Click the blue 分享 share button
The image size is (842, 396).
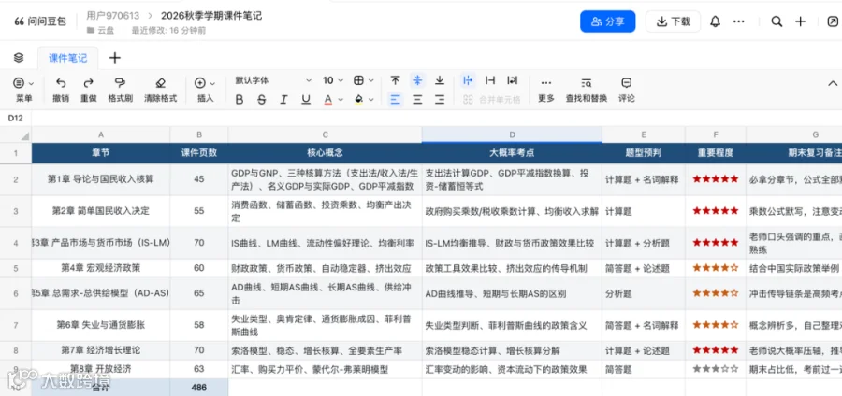pyautogui.click(x=608, y=21)
